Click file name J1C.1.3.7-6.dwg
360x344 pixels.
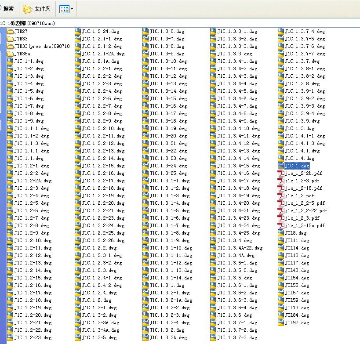pos(305,47)
